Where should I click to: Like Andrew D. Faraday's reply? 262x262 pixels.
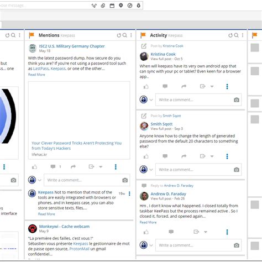pyautogui.click(x=146, y=232)
